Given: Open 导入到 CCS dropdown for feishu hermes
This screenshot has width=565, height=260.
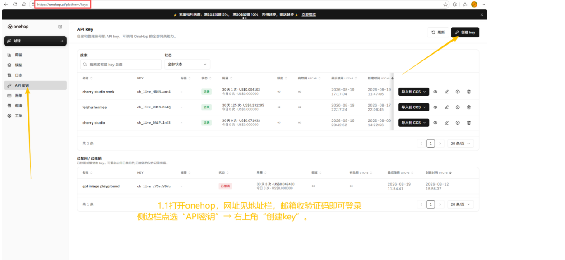Looking at the screenshot, I should pyautogui.click(x=413, y=107).
